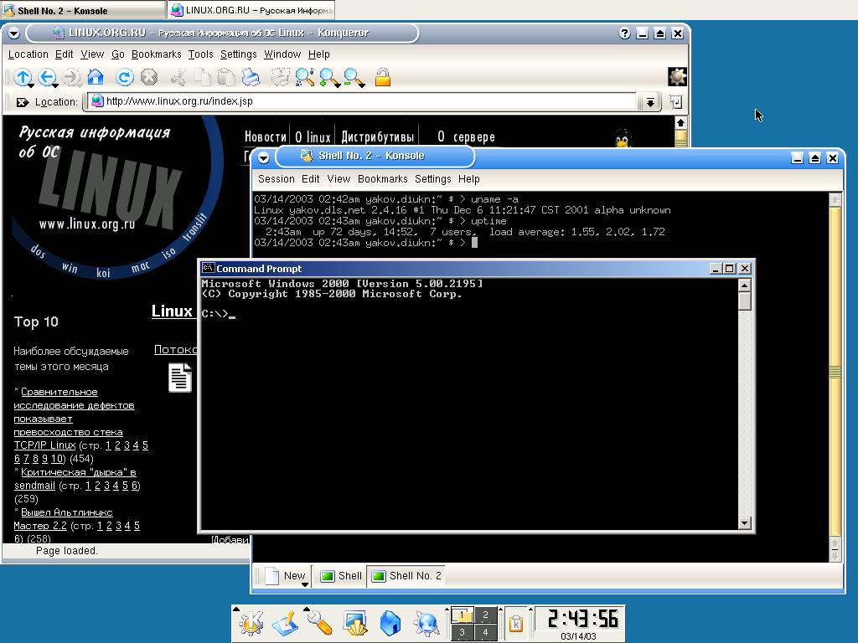Click the LINUX.ORG.RU taskbar entry
858x643 pixels.
point(251,10)
